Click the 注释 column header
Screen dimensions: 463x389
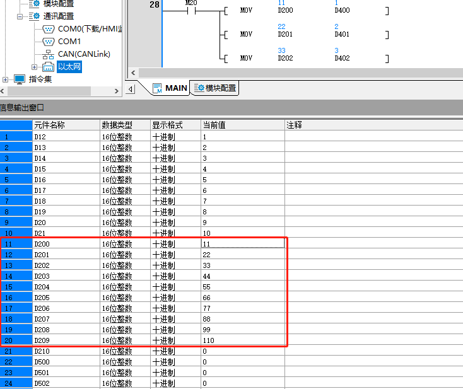coord(374,125)
